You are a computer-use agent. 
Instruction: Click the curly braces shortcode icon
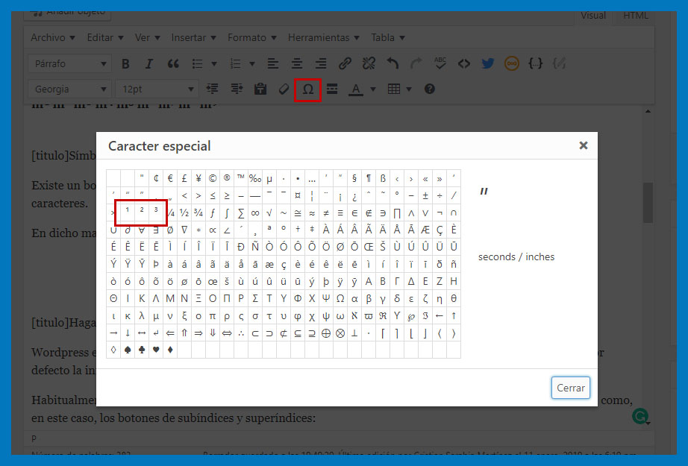pyautogui.click(x=535, y=64)
